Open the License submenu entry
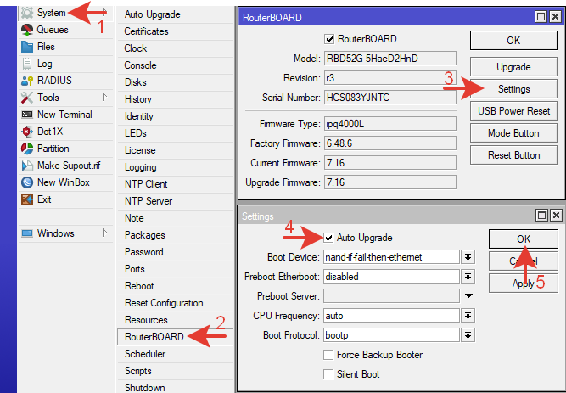 pyautogui.click(x=175, y=150)
